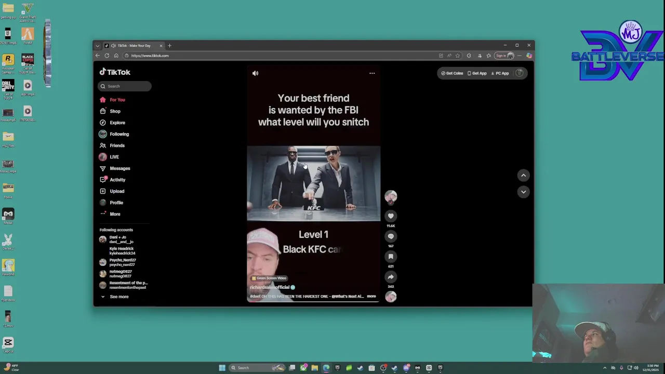Click the browser Sign in button
This screenshot has width=665, height=374.
504,56
